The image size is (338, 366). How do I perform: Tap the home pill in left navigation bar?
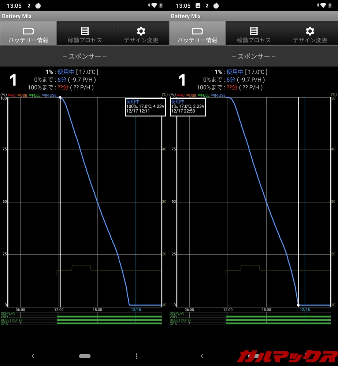coord(85,356)
